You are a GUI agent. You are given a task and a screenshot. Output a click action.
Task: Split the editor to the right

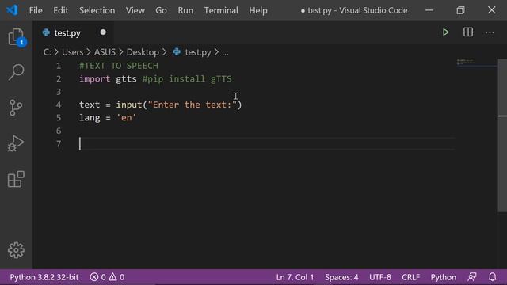pyautogui.click(x=468, y=32)
